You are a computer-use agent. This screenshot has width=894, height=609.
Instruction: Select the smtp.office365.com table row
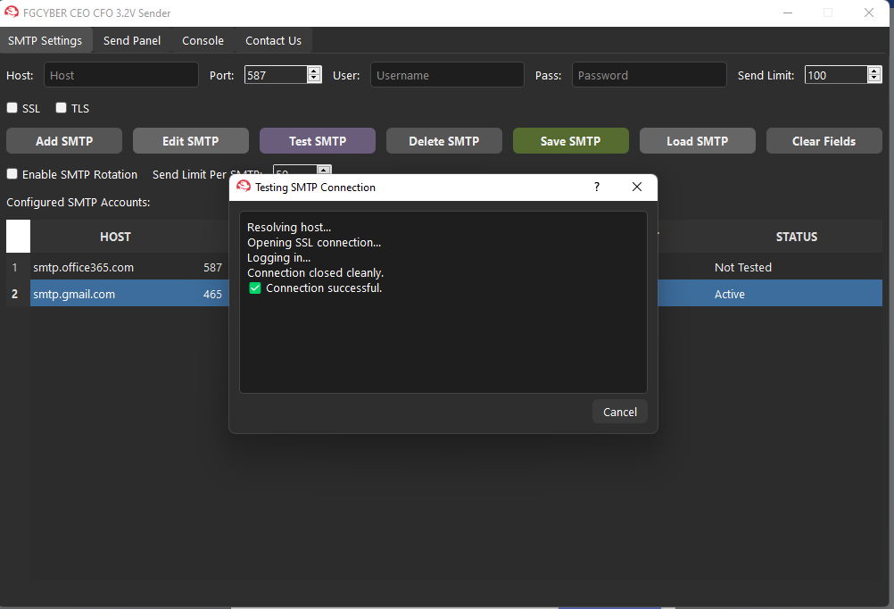[x=84, y=267]
